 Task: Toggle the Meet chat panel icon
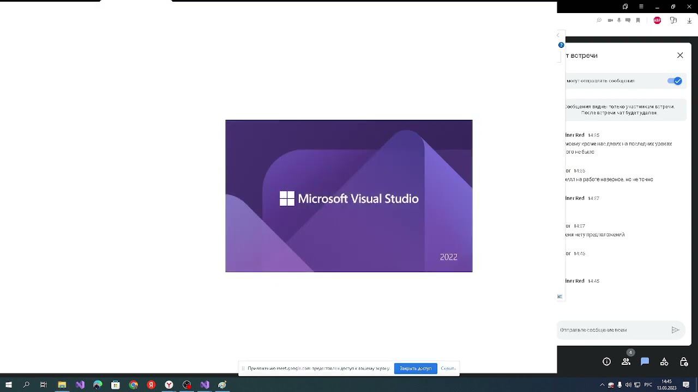click(645, 362)
